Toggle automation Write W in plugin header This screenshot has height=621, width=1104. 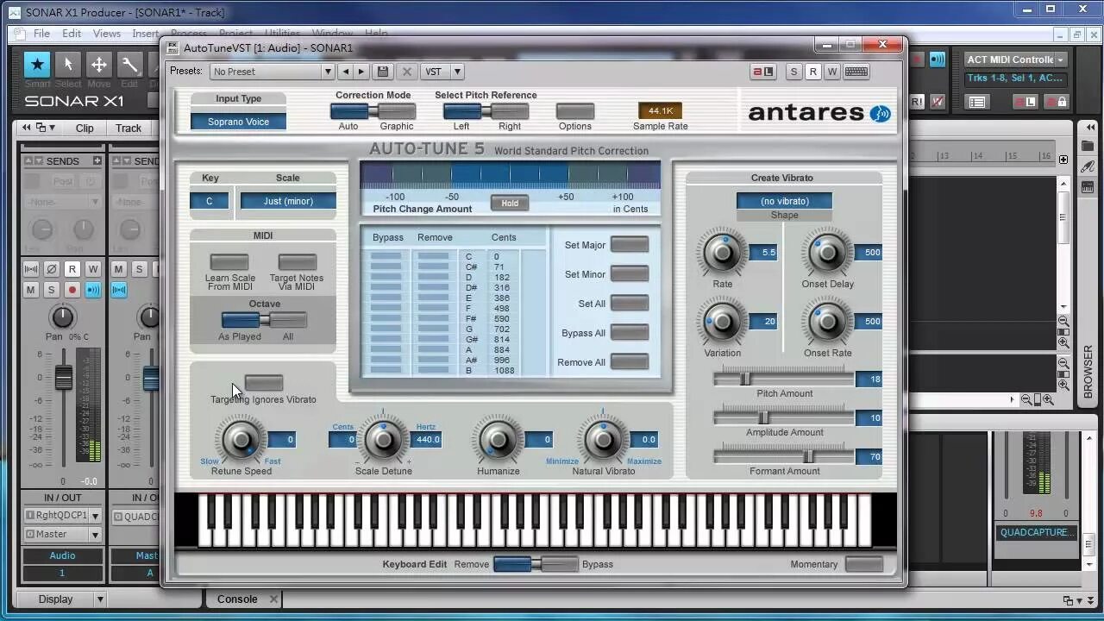tap(832, 72)
